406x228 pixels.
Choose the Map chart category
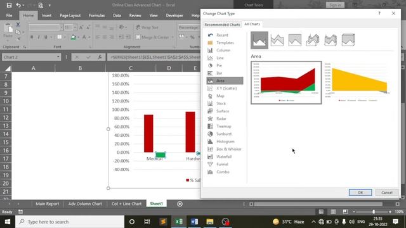(x=225, y=96)
